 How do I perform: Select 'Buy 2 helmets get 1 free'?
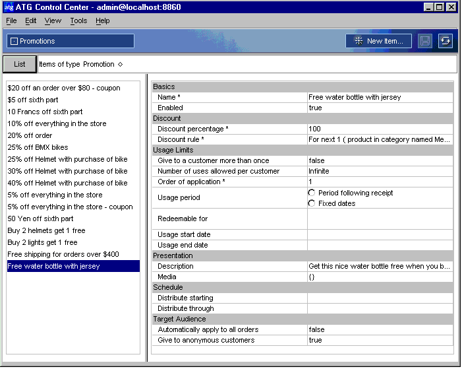click(x=73, y=230)
